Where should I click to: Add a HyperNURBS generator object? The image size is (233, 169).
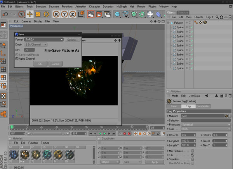point(134,14)
